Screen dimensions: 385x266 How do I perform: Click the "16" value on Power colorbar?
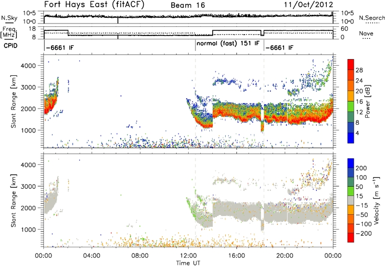tap(359, 102)
